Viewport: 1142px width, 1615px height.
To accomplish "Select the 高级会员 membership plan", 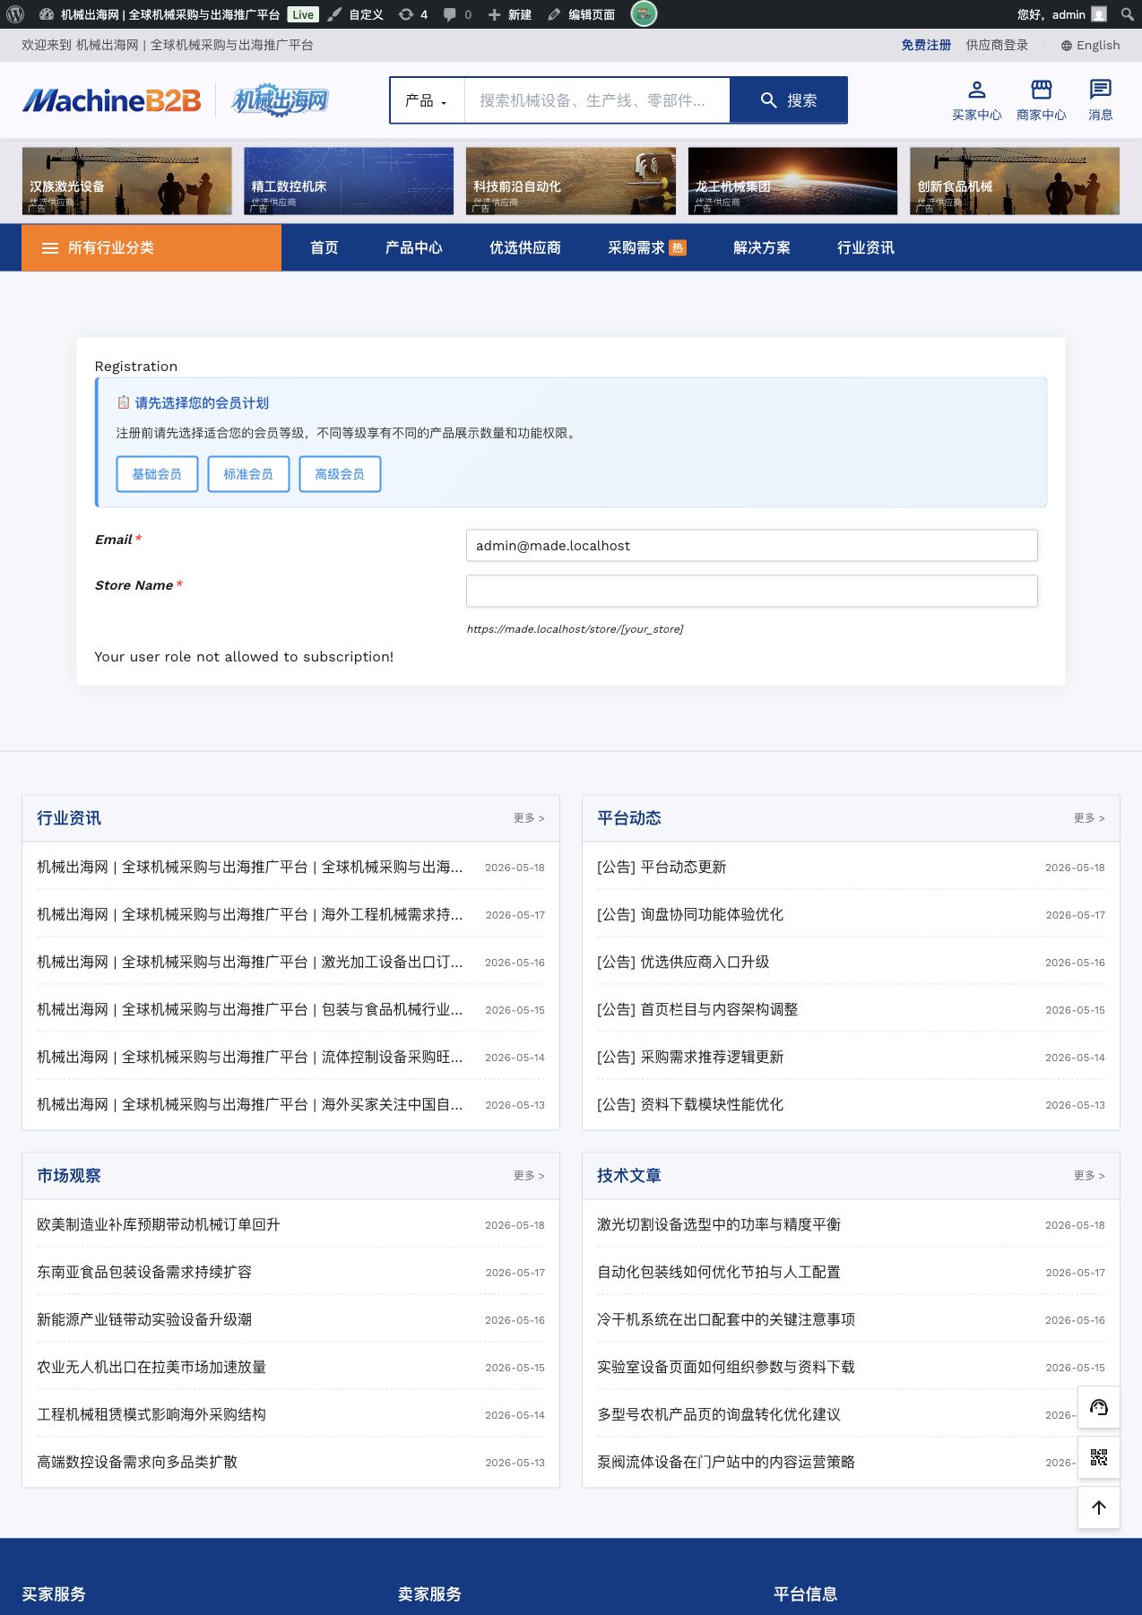I will coord(340,474).
